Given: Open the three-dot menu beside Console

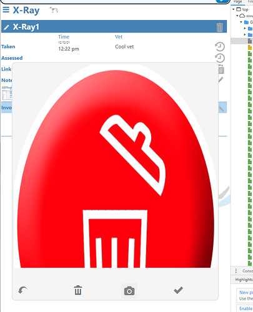Looking at the screenshot, I should 236,271.
